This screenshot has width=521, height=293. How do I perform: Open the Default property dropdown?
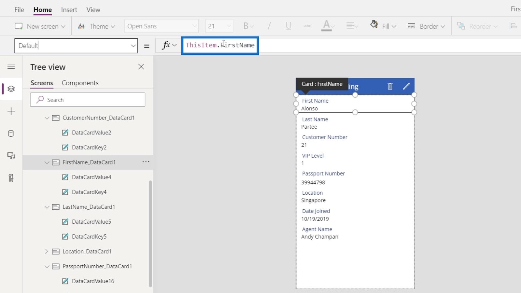tap(76, 46)
